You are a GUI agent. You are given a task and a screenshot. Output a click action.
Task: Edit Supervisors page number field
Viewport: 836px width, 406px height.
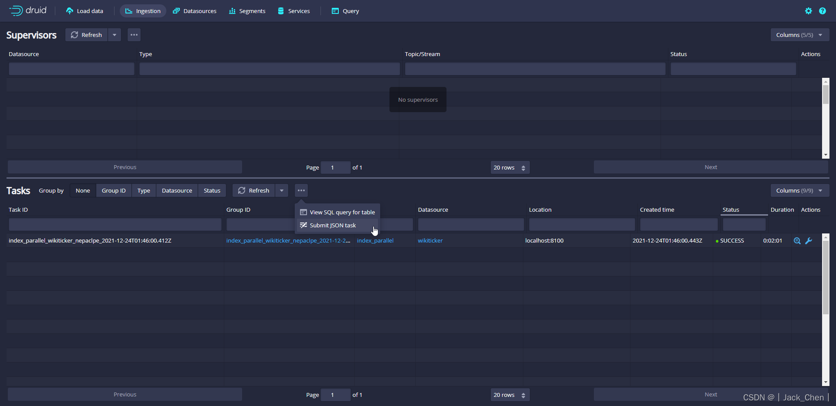point(335,167)
